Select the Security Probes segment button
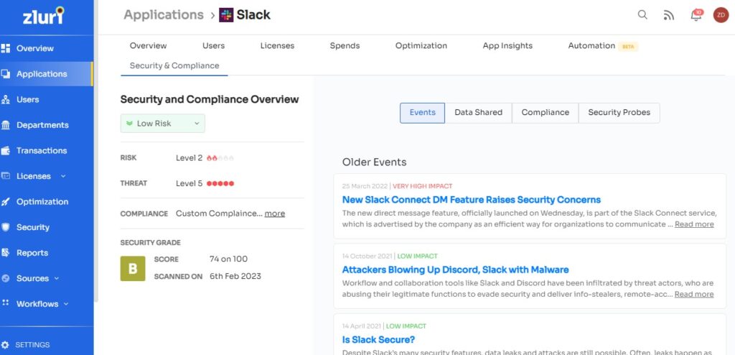The height and width of the screenshot is (355, 735). pyautogui.click(x=619, y=113)
